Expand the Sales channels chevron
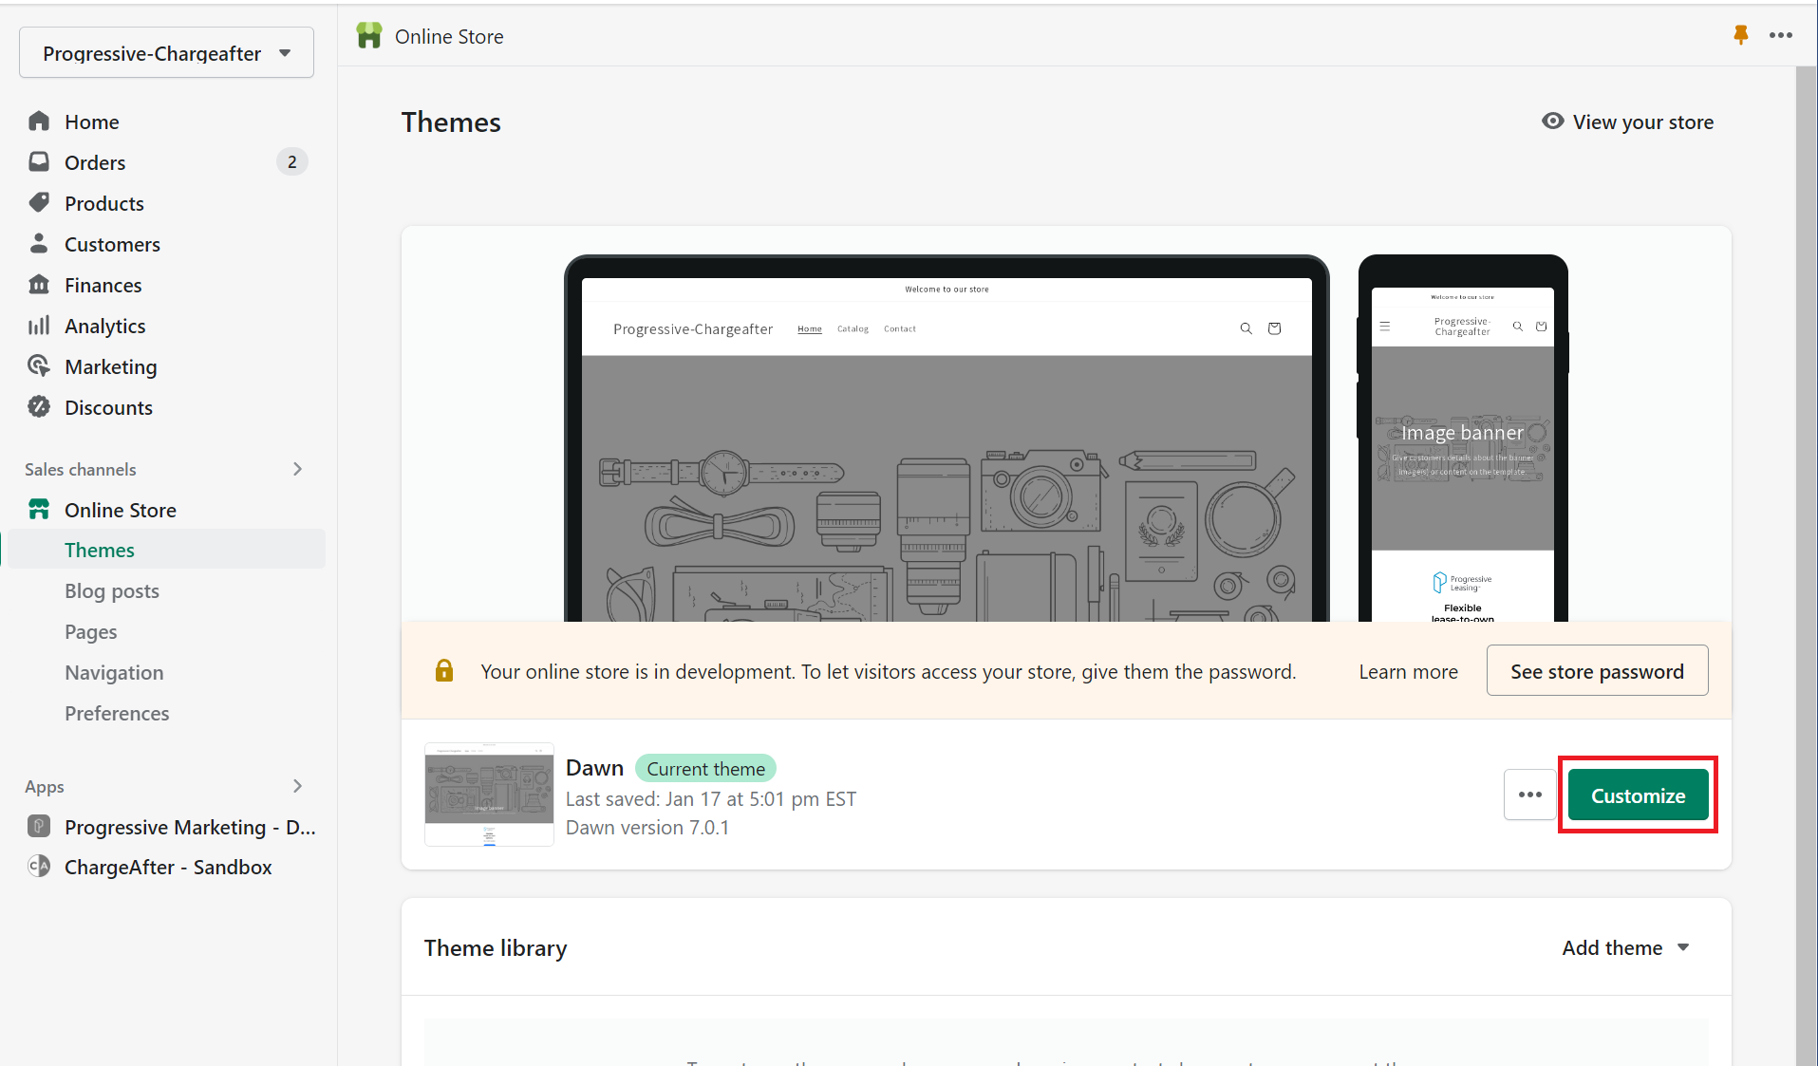The width and height of the screenshot is (1818, 1066). click(x=297, y=469)
